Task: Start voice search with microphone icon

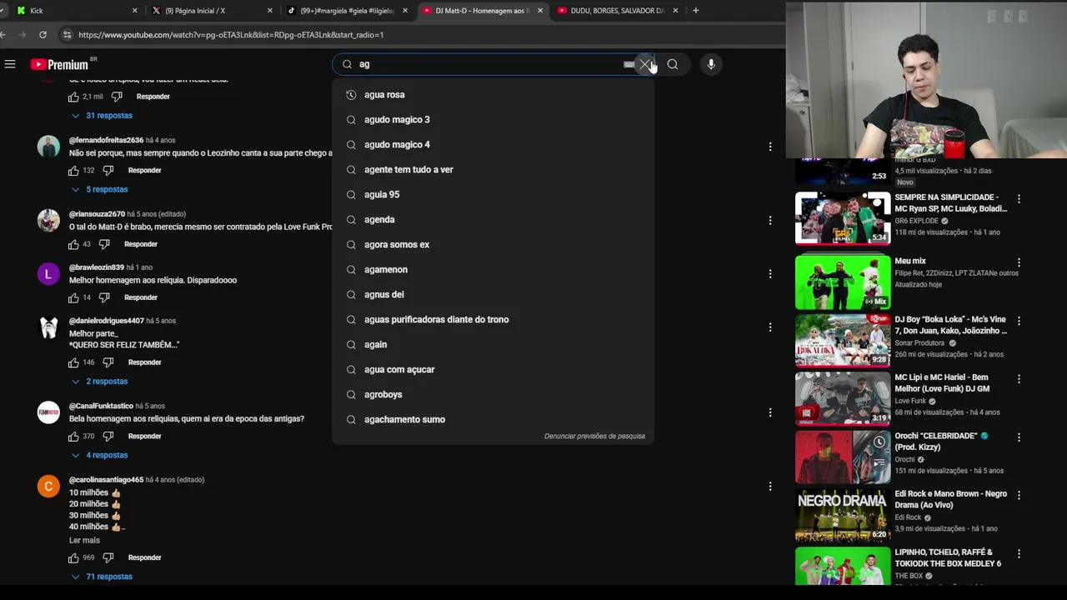Action: [711, 64]
